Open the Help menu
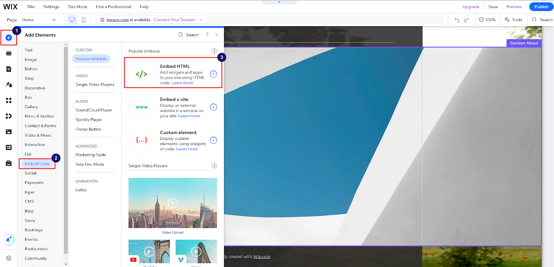Viewport: 554px width, 267px height. 144,7
